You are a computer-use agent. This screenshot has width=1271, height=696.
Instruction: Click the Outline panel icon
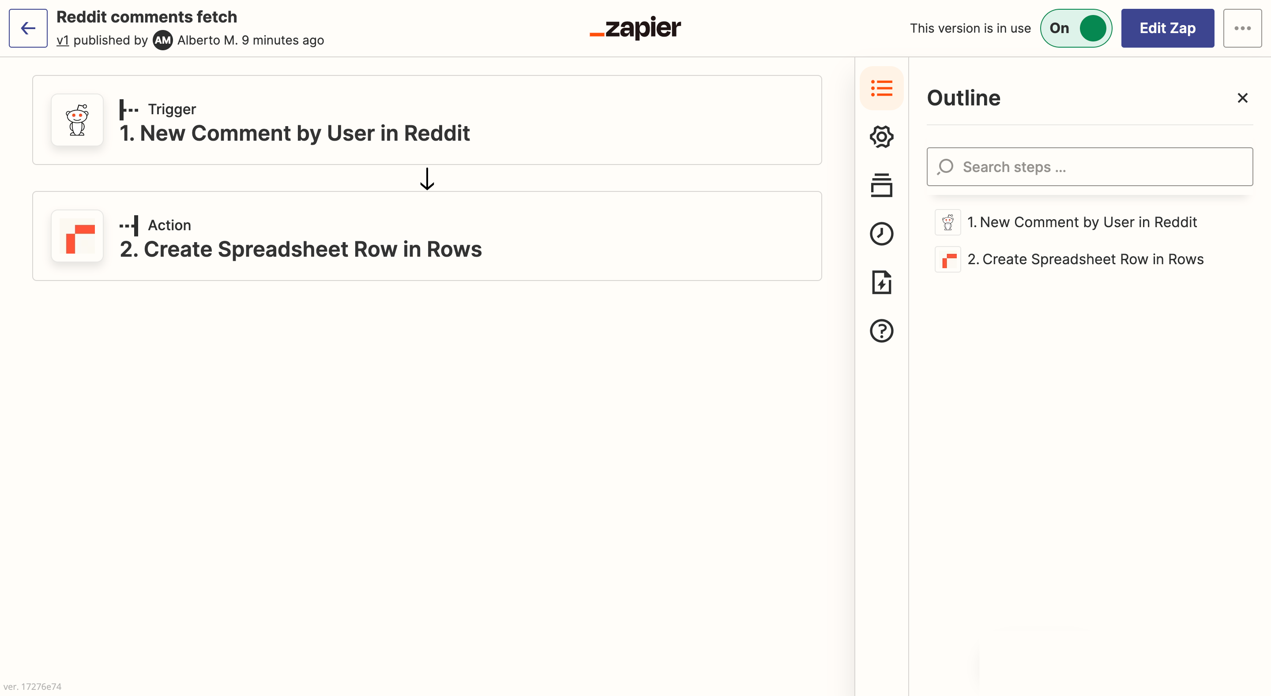pyautogui.click(x=882, y=88)
